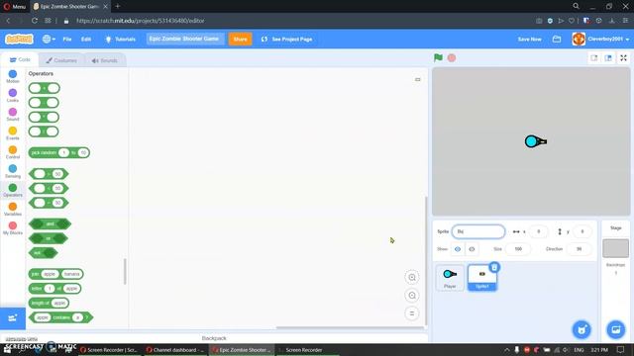Screen dimensions: 634x356
Task: Click the sprite y position field
Action: click(581, 231)
